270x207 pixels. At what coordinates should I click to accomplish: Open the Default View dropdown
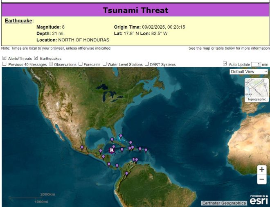coord(249,72)
